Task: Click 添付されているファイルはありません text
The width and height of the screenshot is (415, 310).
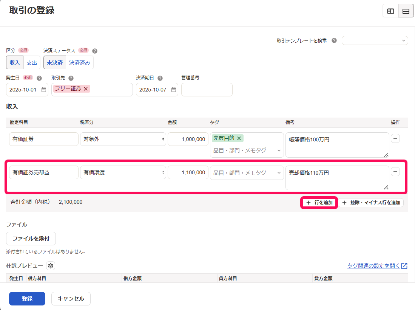Action: 46,252
